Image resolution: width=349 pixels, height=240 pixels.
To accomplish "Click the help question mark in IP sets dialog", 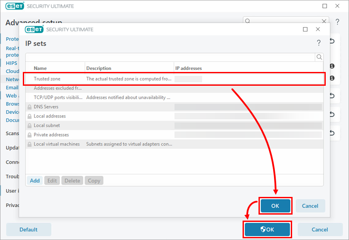I will tap(319, 43).
